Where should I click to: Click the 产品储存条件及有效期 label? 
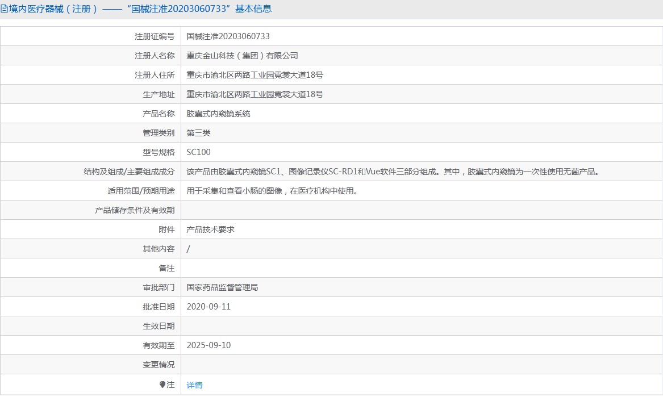(x=135, y=210)
